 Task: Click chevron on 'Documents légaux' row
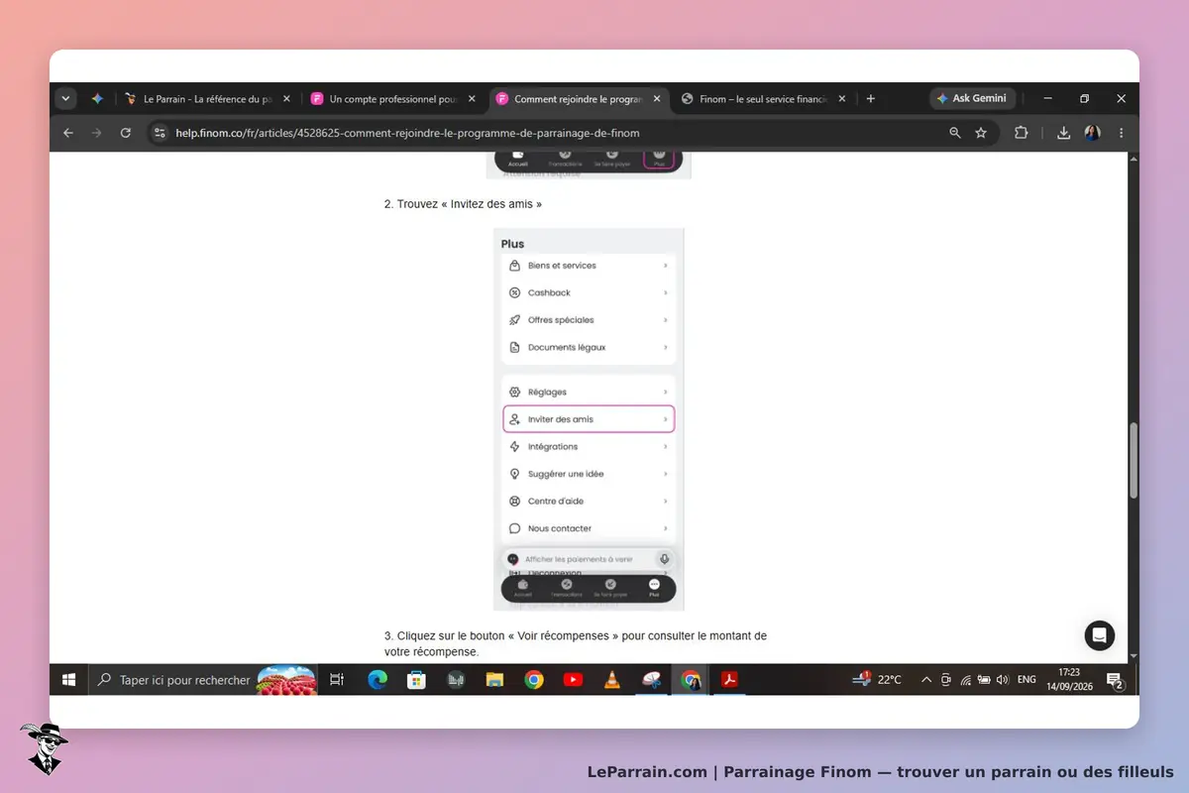pyautogui.click(x=666, y=347)
